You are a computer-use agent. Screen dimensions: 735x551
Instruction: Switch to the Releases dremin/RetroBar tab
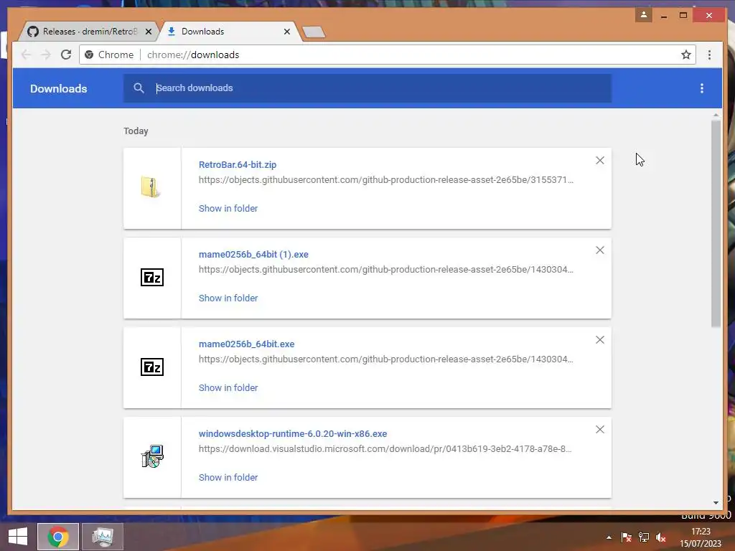click(89, 32)
